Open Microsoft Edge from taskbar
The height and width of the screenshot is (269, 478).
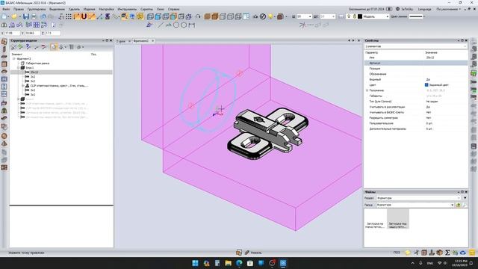[239, 263]
